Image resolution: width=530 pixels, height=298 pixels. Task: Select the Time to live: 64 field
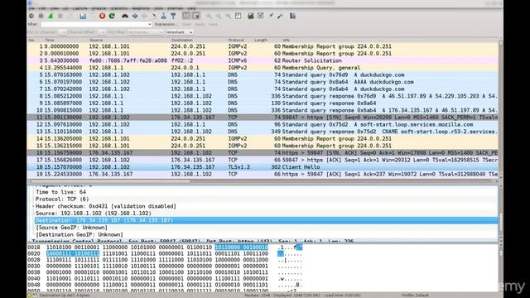click(60, 192)
